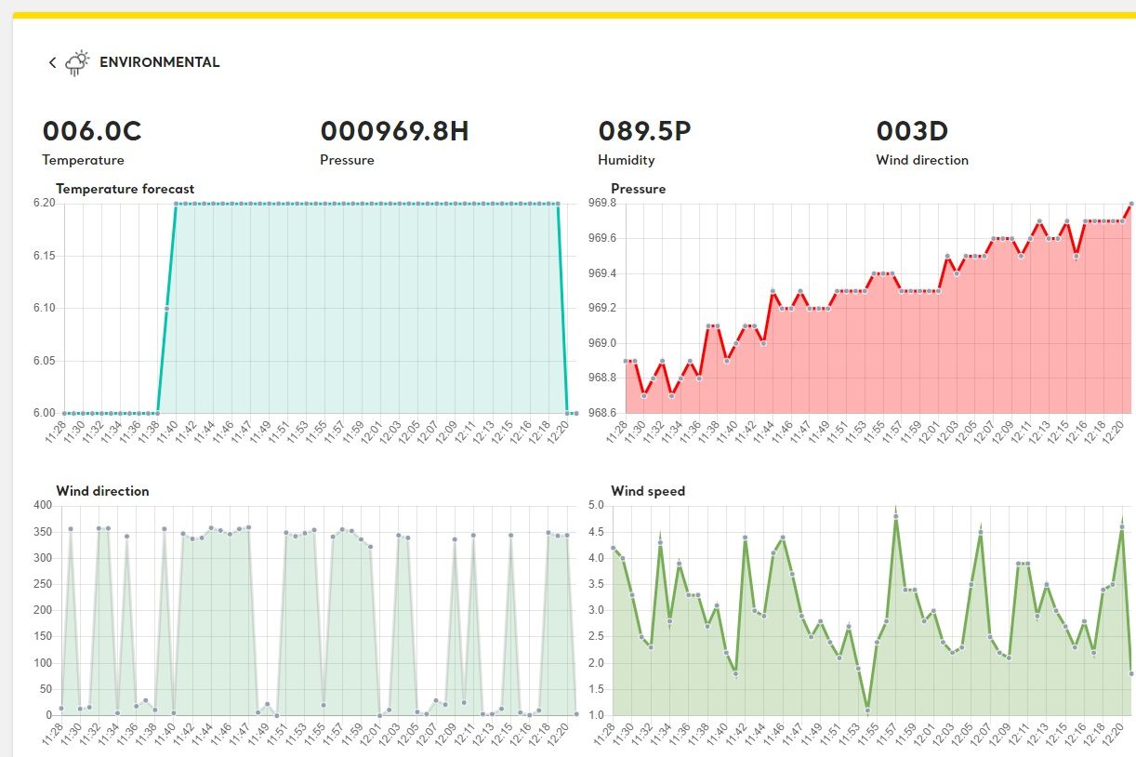Viewport: 1136px width, 757px height.
Task: Click the highest wind speed peak near 11:57
Action: 895,516
